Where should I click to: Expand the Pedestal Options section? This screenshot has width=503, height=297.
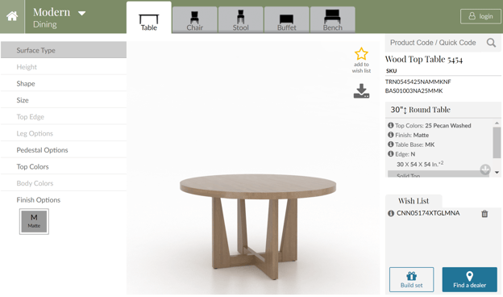click(x=64, y=150)
